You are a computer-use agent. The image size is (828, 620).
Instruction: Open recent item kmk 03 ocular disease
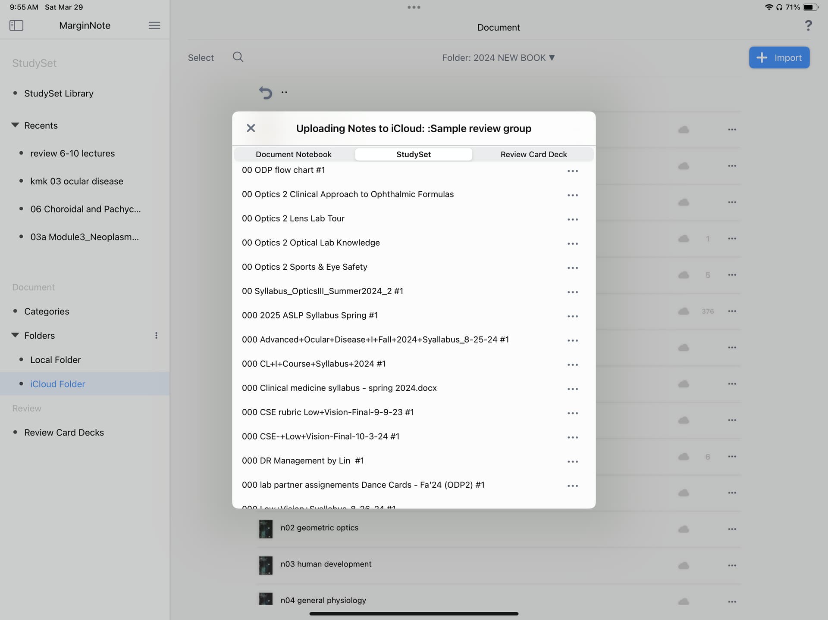click(77, 181)
